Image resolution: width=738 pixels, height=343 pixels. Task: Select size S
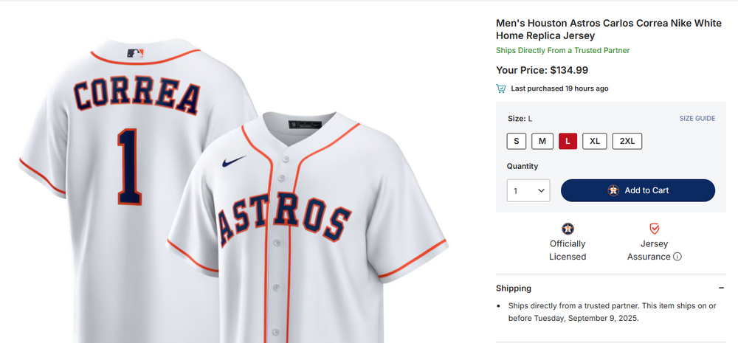pos(517,140)
